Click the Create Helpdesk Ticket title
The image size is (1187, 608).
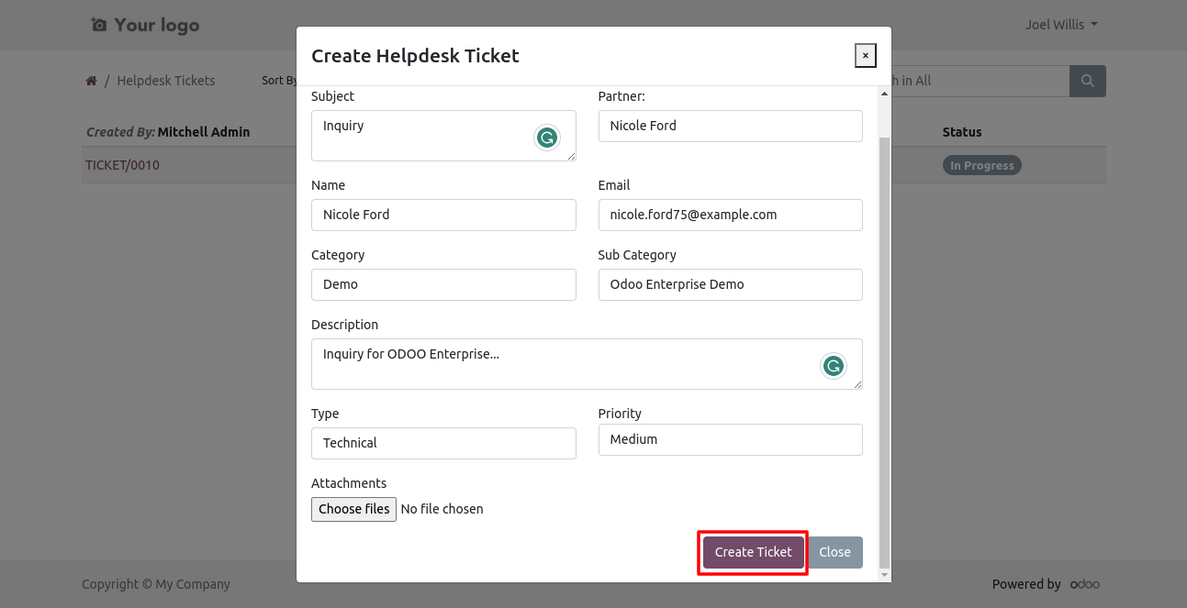[x=415, y=56]
